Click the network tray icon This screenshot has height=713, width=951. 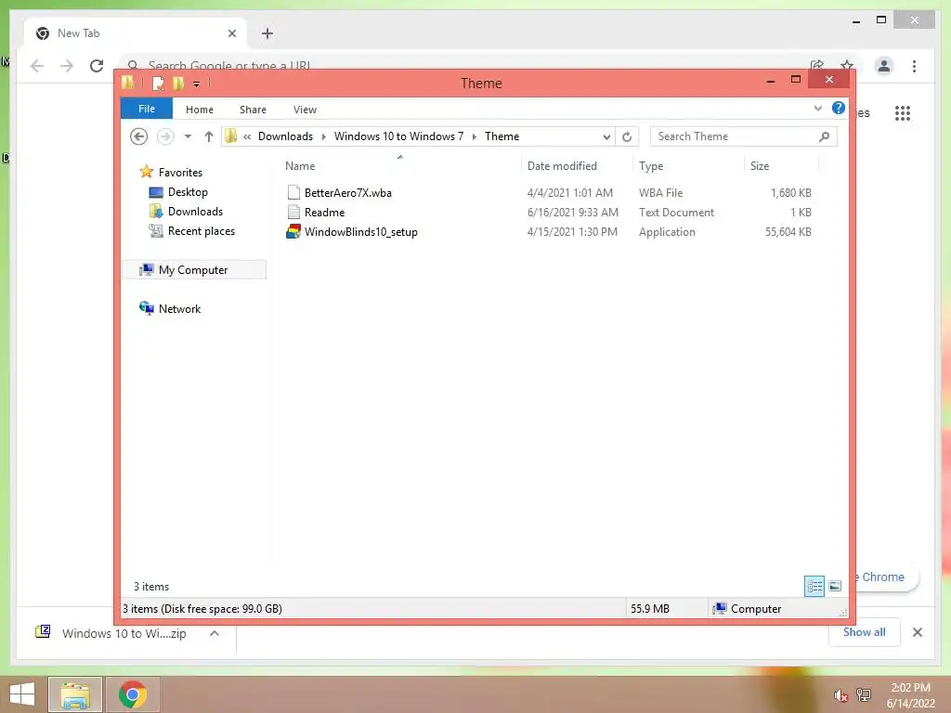(x=864, y=694)
